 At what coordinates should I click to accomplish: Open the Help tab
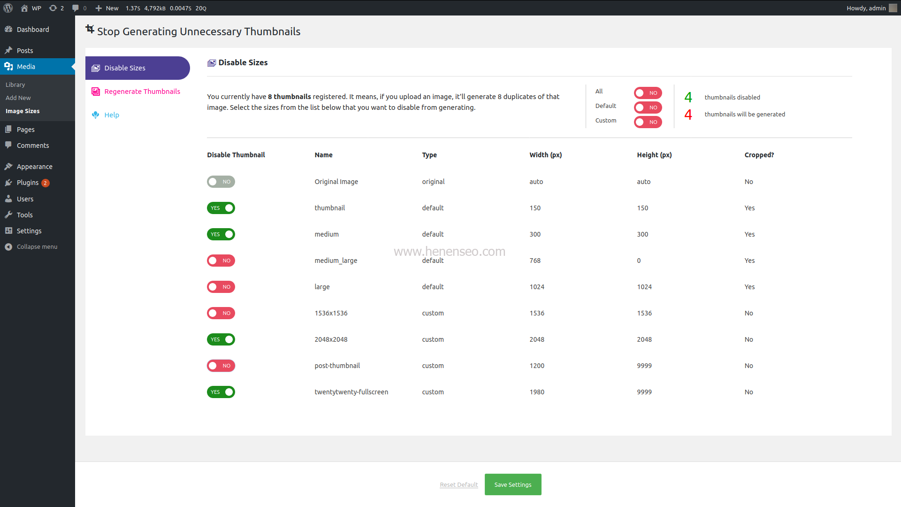[x=111, y=115]
